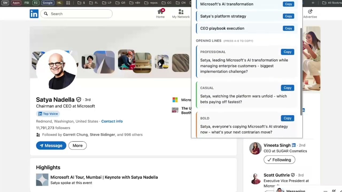Image resolution: width=342 pixels, height=192 pixels.
Task: Open Satya Nadella's profile photo
Action: 57,70
